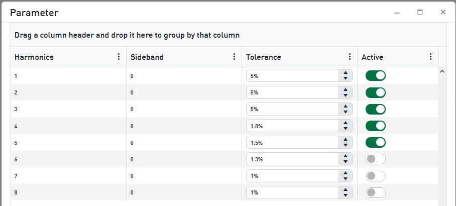Viewport: 456px width, 206px height.
Task: Increase the 1.3% tolerance for harmonic 6
Action: coord(346,156)
